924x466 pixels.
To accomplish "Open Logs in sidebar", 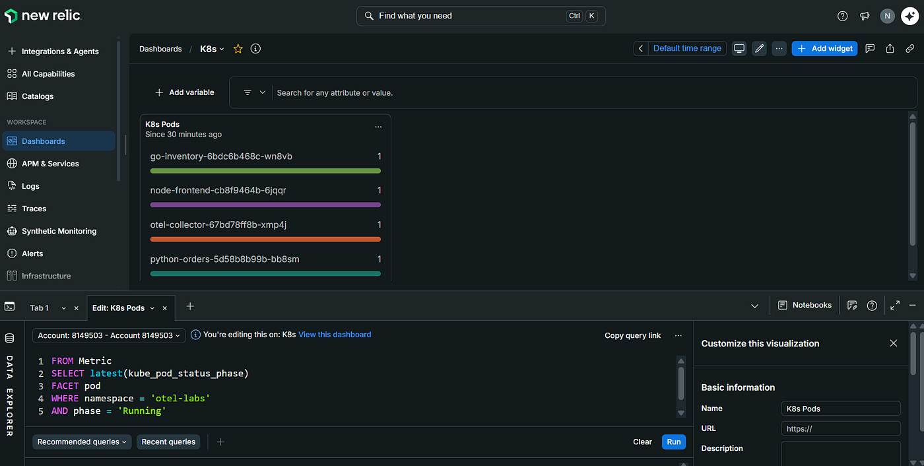I will point(59,186).
